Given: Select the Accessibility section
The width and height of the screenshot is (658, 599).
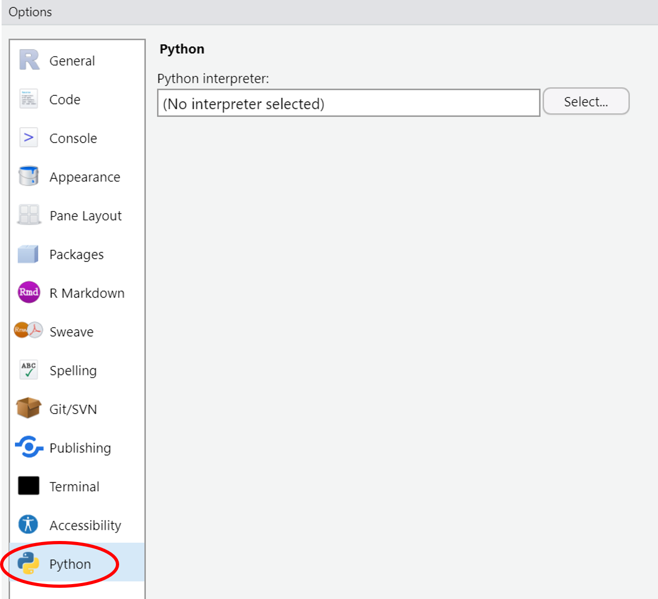Looking at the screenshot, I should coord(77,525).
